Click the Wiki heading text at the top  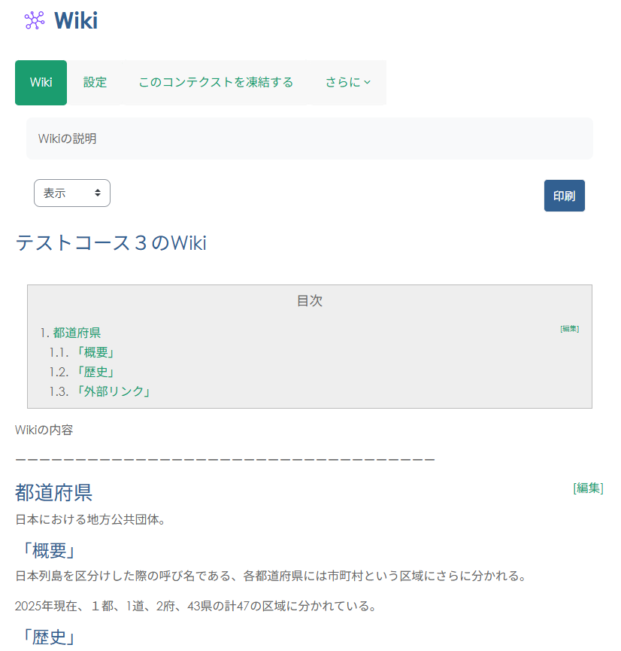click(74, 20)
